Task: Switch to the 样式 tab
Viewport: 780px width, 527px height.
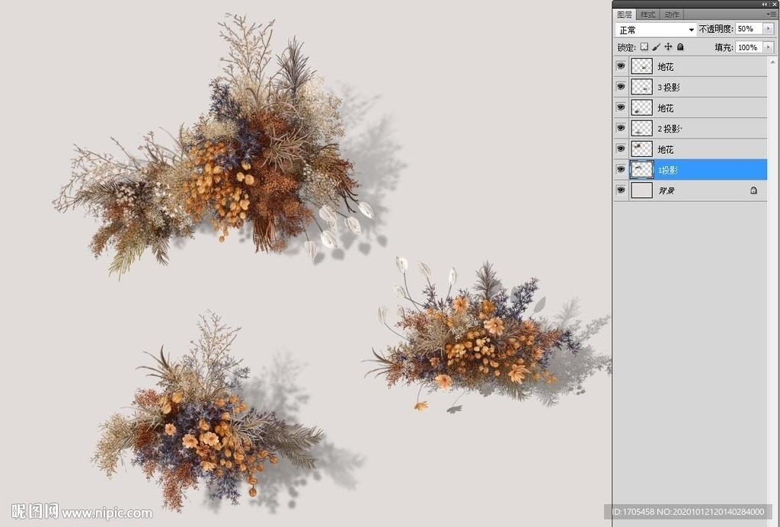Action: coord(647,14)
